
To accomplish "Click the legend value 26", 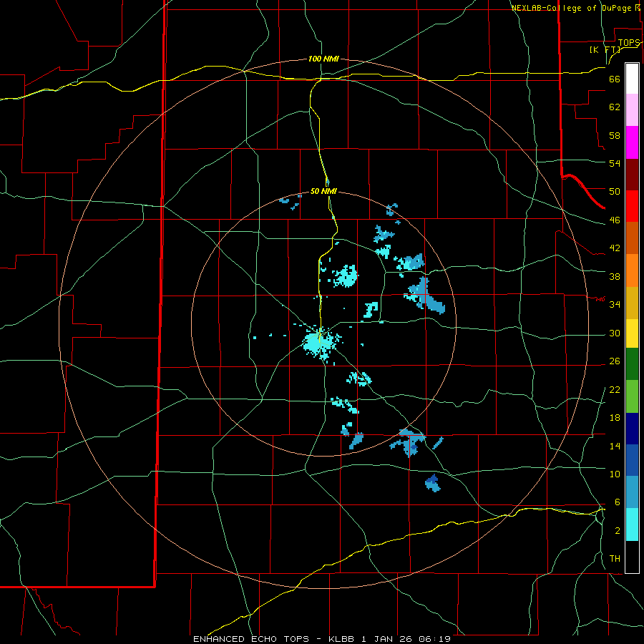I will click(615, 361).
